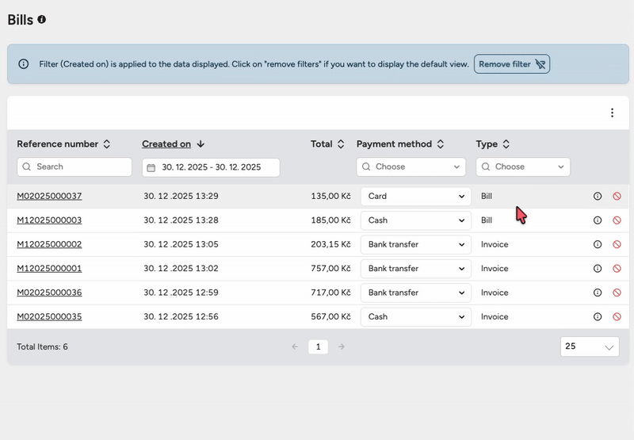Click cancel icon for bill M02025000037

click(x=617, y=197)
